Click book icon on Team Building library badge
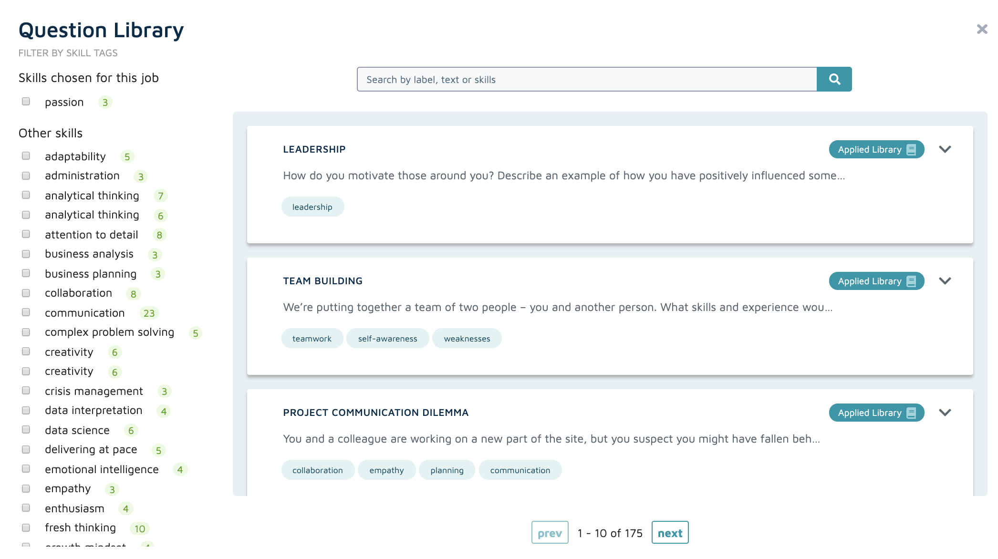The height and width of the screenshot is (559, 998). pos(911,281)
